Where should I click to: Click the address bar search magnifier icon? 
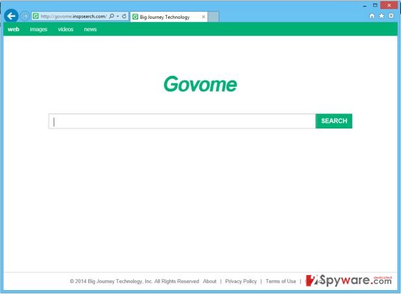coord(112,16)
